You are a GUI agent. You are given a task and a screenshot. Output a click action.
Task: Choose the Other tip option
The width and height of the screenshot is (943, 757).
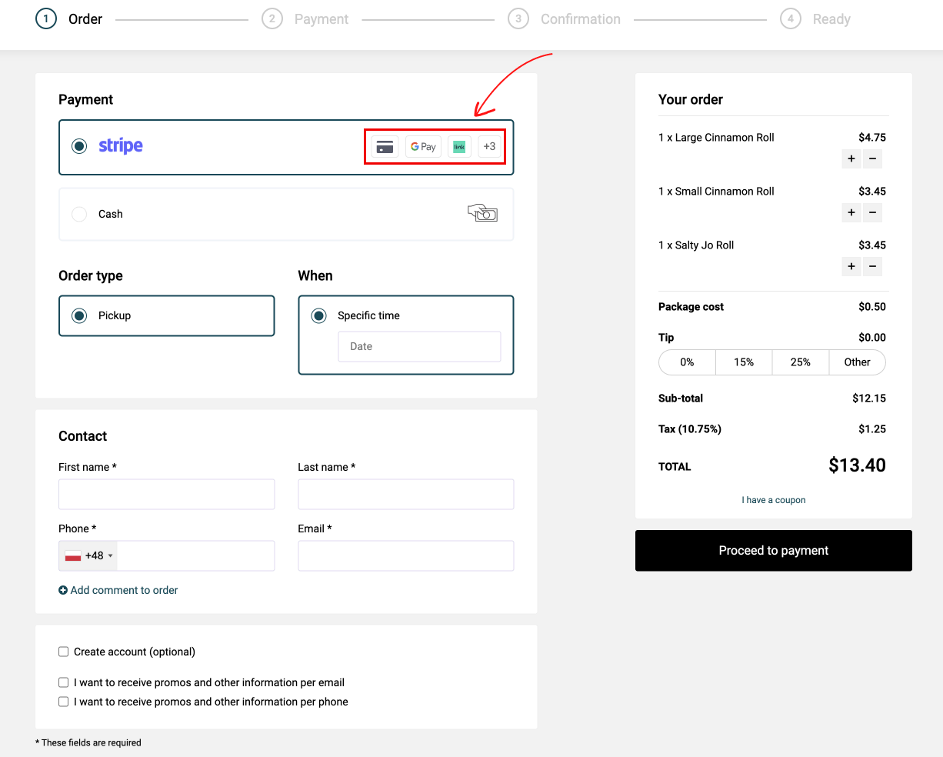857,362
